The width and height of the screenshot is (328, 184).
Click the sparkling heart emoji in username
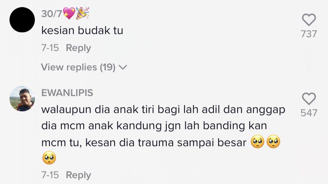click(69, 13)
